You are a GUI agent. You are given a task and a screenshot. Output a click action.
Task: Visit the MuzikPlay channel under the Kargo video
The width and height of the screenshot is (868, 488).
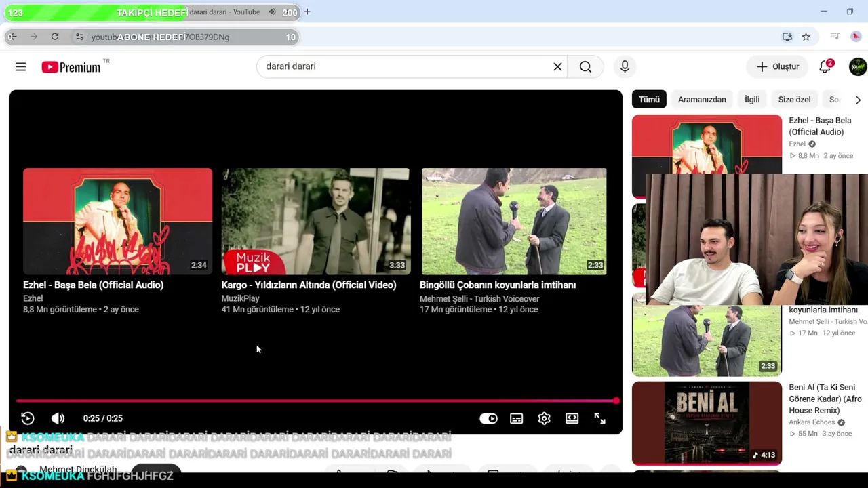pyautogui.click(x=240, y=298)
